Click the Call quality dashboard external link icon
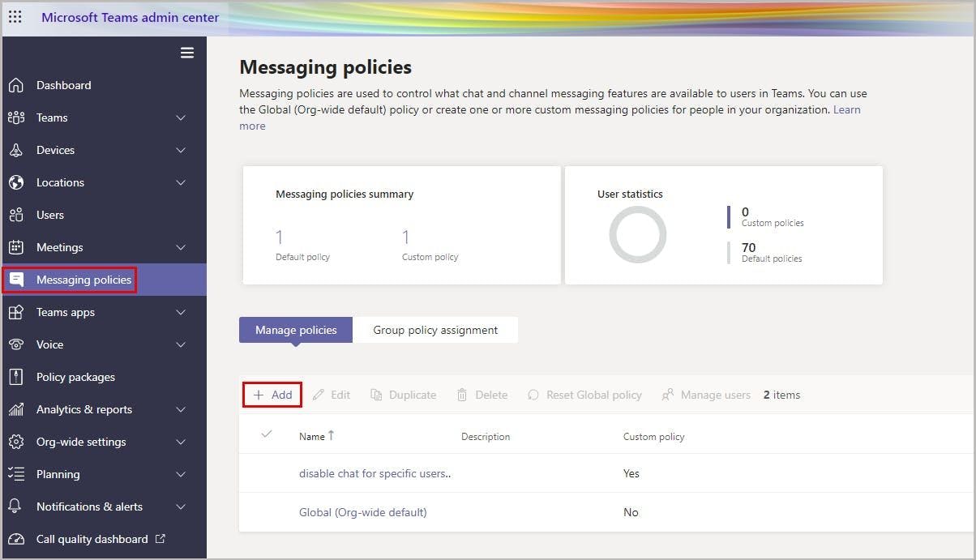The height and width of the screenshot is (560, 976). coord(160,539)
